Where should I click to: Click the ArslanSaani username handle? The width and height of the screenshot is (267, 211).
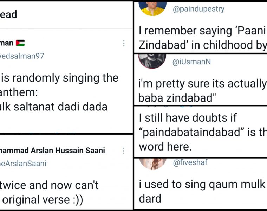pyautogui.click(x=23, y=164)
